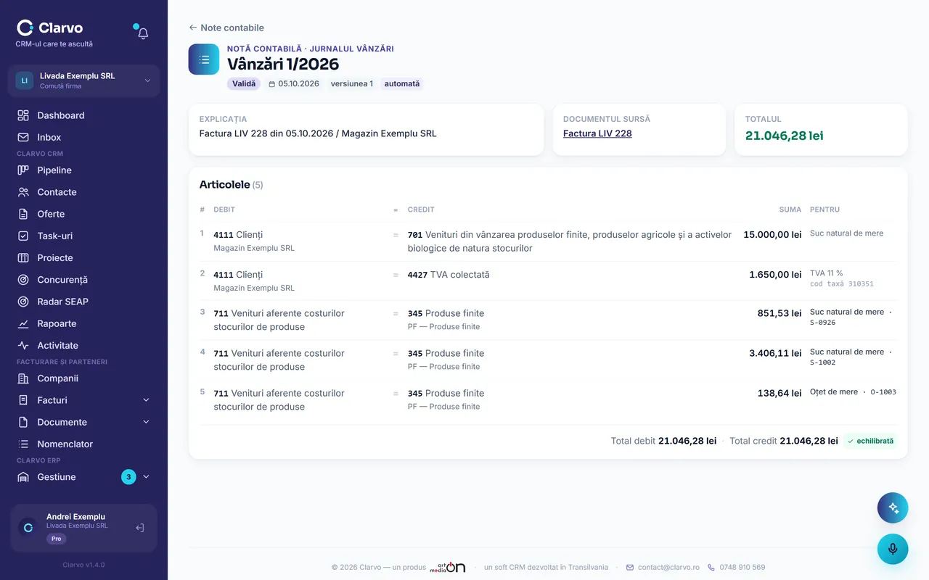
Task: Click the Clarvo logo
Action: (50, 28)
